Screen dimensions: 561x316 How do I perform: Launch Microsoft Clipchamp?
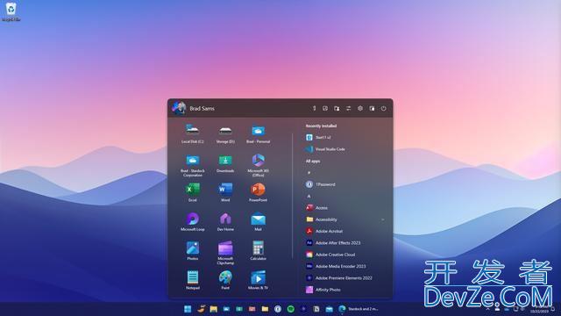point(225,253)
